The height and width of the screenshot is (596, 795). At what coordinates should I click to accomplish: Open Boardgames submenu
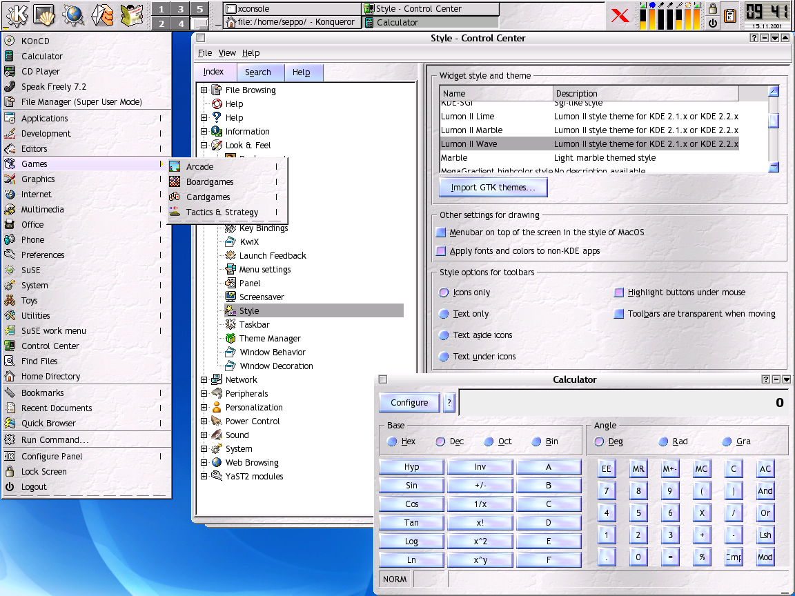point(227,182)
